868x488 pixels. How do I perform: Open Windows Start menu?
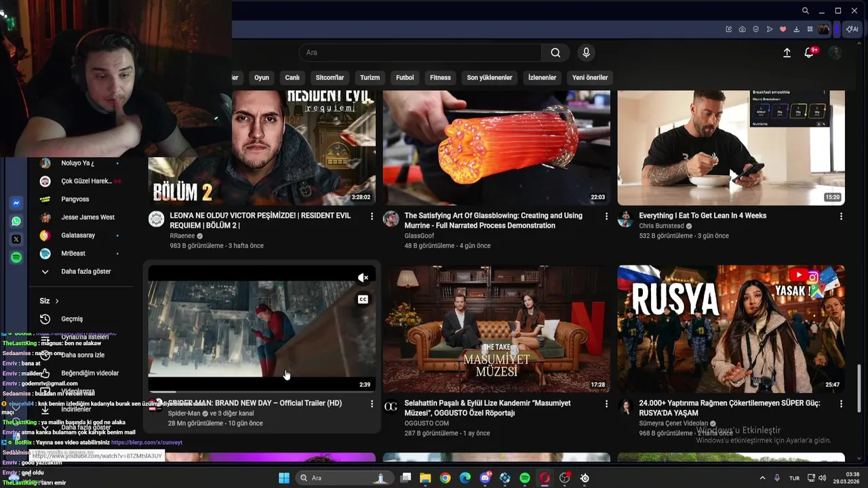[284, 478]
